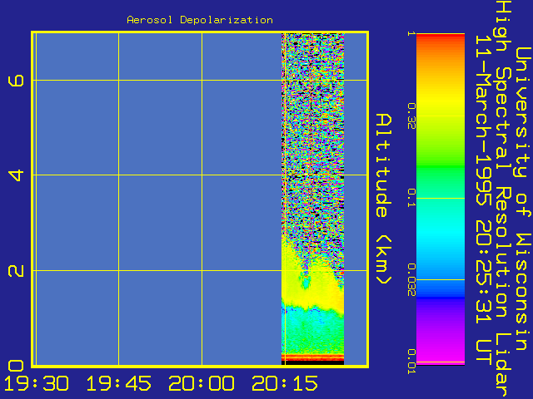533x399 pixels.
Task: Click the colorbar top label 1
Action: pos(411,33)
